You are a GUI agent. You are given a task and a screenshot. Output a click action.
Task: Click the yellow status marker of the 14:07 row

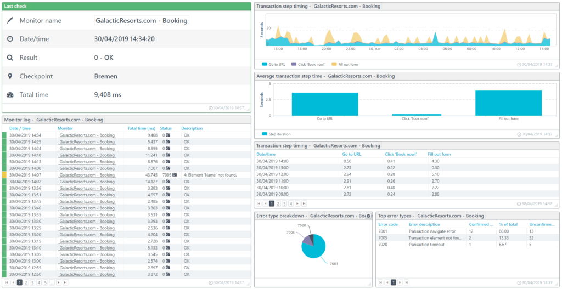(4, 175)
